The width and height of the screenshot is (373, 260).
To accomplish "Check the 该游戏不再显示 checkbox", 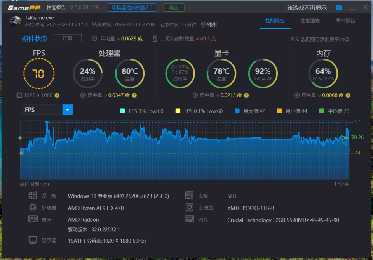I will tap(282, 8).
